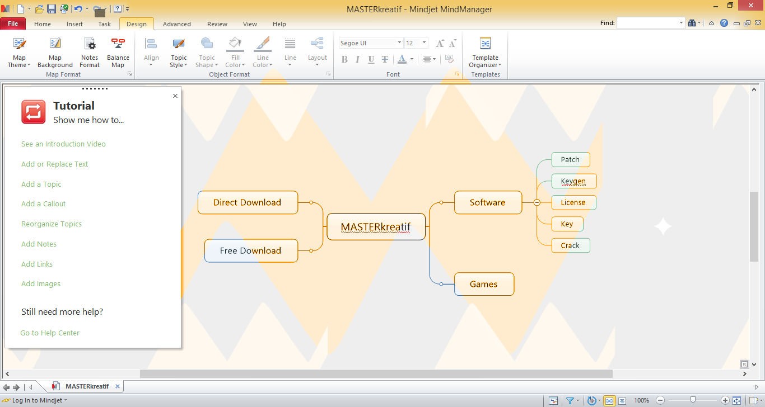
Task: Click the Topic Shape icon
Action: point(207,44)
